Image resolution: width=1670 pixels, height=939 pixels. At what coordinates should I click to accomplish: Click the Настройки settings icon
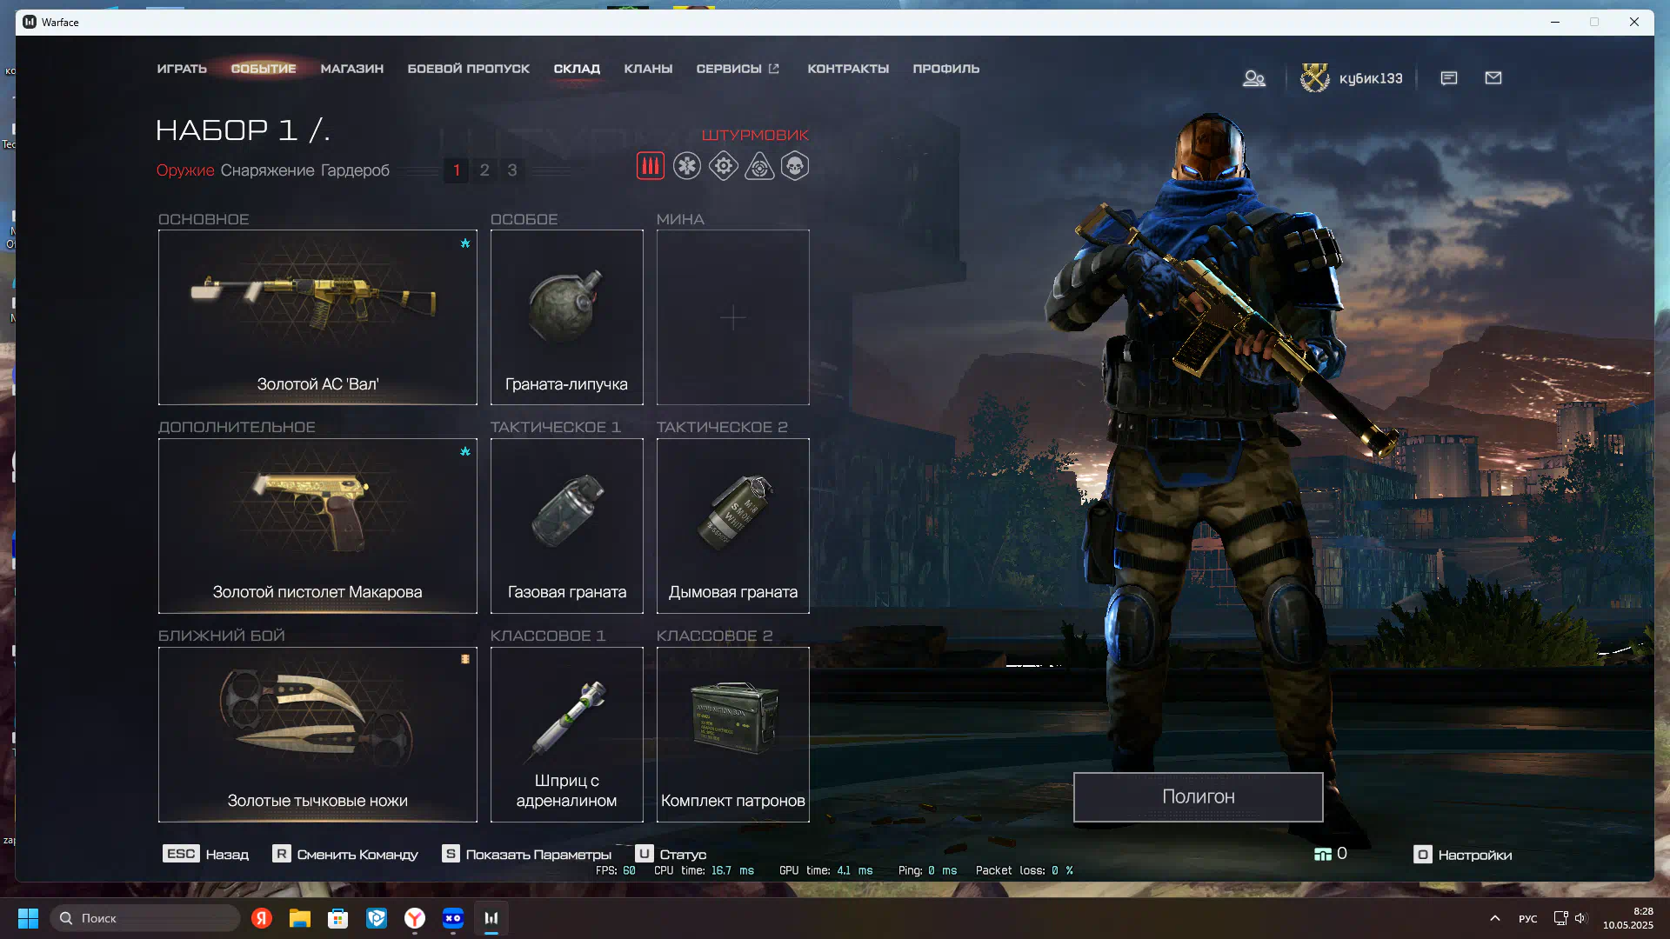(x=1423, y=855)
